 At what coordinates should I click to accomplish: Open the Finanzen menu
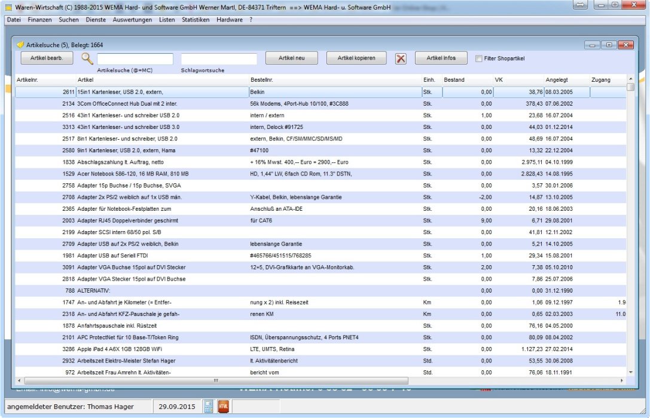[x=39, y=20]
